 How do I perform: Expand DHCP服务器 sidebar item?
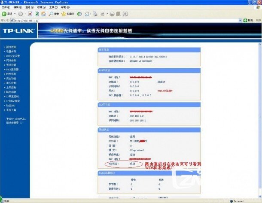pyautogui.click(x=12, y=70)
